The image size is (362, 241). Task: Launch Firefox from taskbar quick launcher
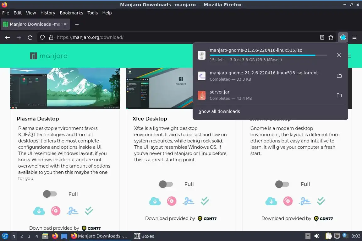55,236
